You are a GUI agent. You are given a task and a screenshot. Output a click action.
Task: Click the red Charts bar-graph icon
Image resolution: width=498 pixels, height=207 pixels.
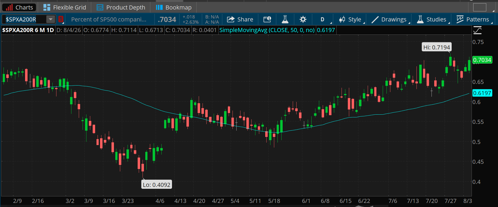click(9, 7)
